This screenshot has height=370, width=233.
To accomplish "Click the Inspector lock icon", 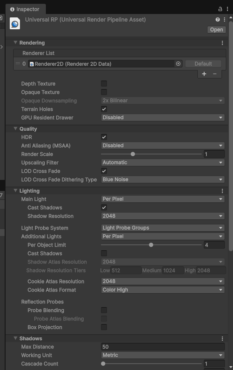I will click(x=220, y=9).
